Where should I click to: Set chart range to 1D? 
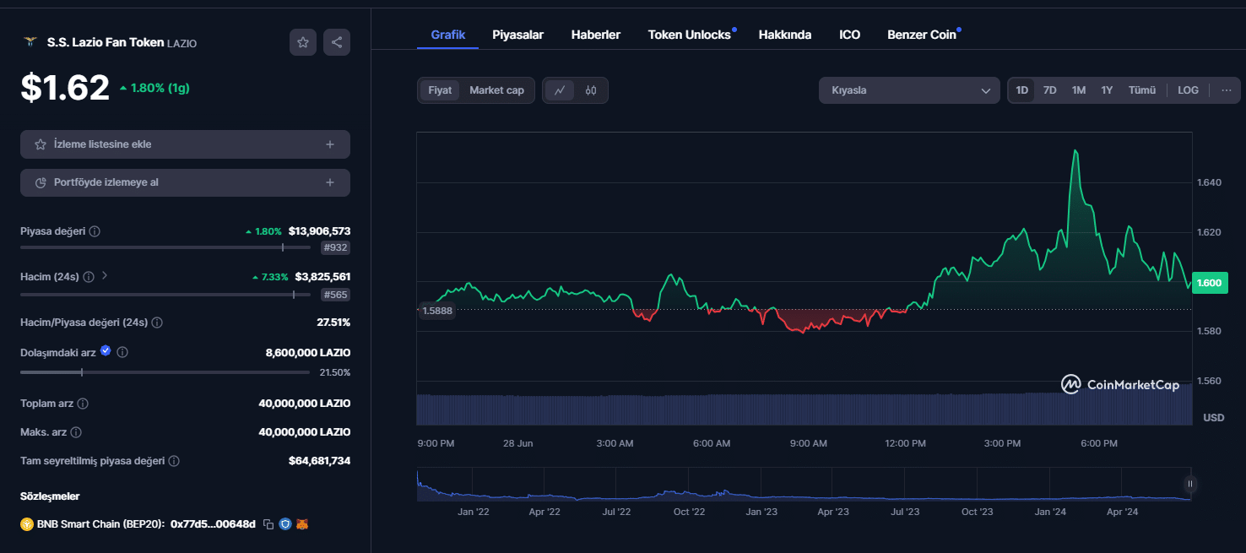click(x=1022, y=90)
